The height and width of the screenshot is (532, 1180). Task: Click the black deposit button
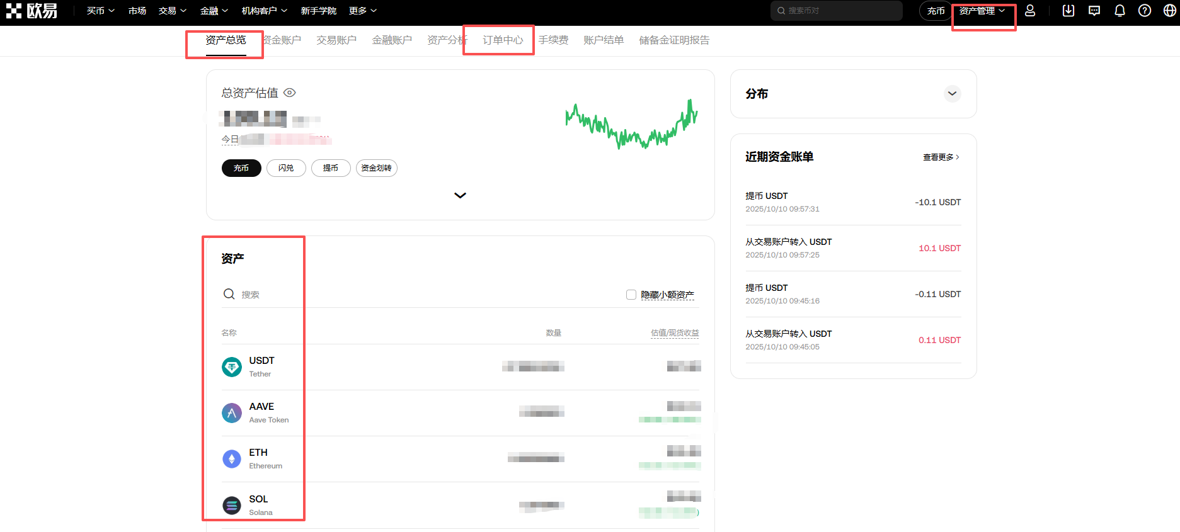pos(241,168)
